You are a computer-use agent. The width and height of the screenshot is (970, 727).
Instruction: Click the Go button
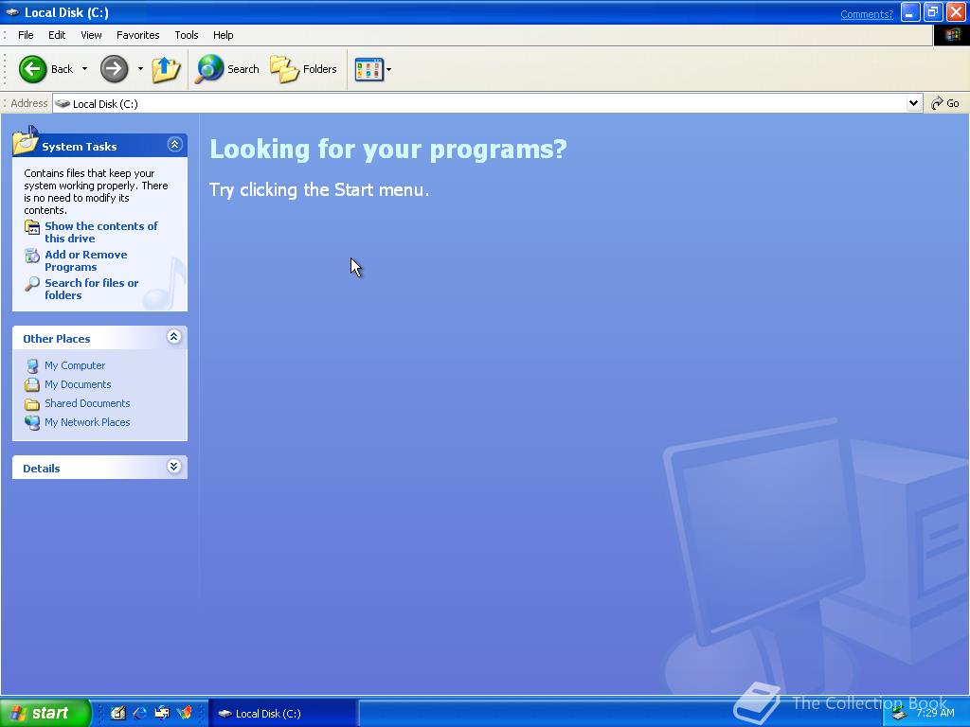click(x=945, y=103)
